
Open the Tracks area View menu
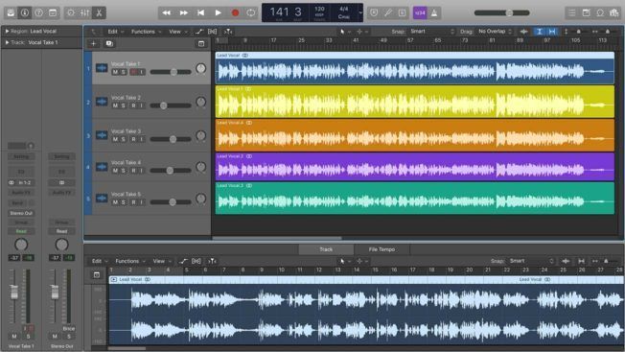[177, 32]
